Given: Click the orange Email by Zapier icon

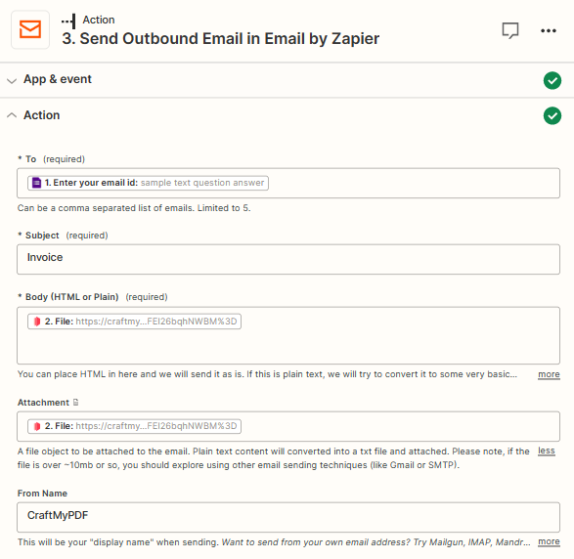Looking at the screenshot, I should [30, 29].
